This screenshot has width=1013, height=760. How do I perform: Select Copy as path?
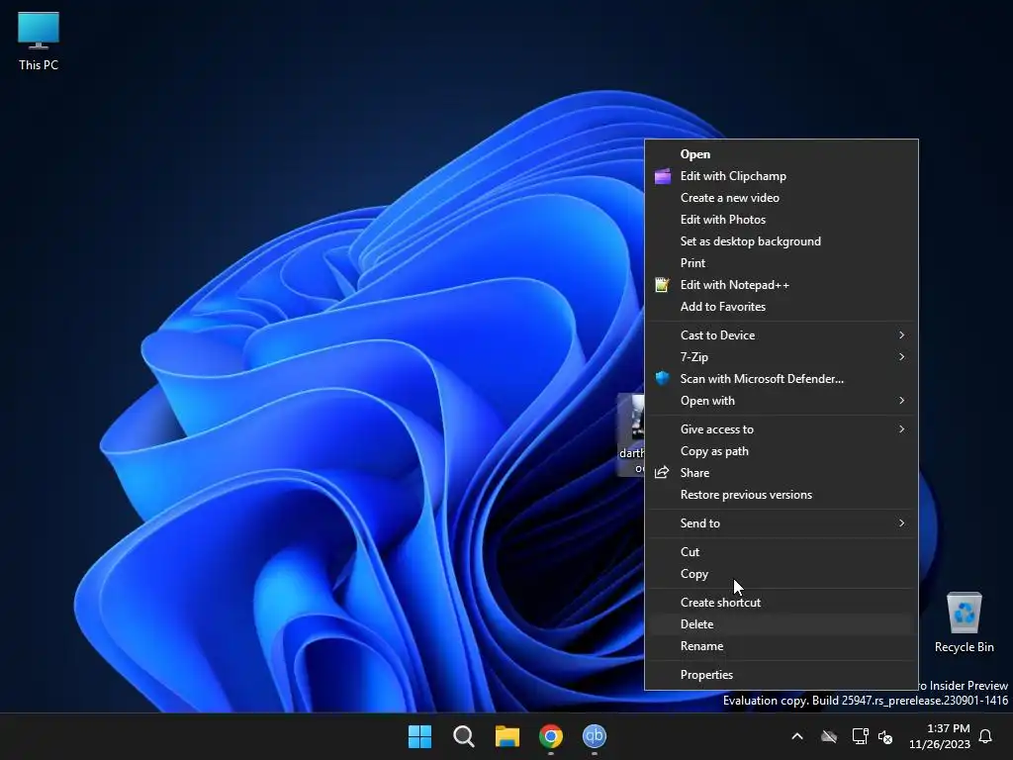782,451
